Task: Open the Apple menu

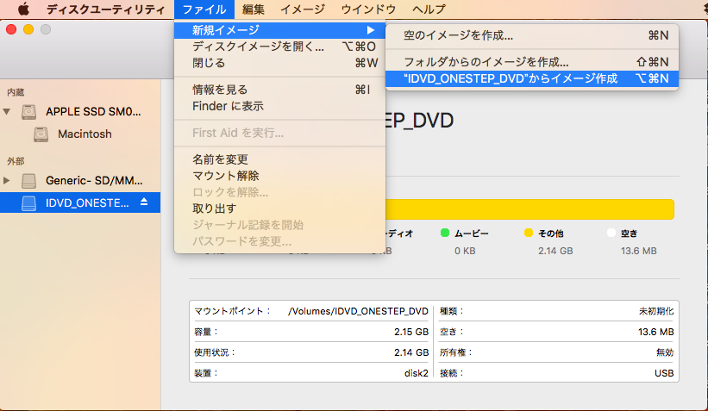Action: (23, 9)
